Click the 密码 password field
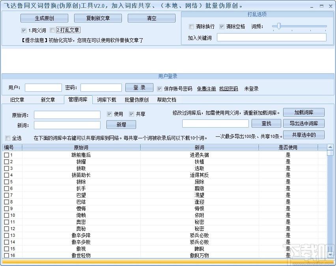This screenshot has height=266, width=336. [101, 87]
